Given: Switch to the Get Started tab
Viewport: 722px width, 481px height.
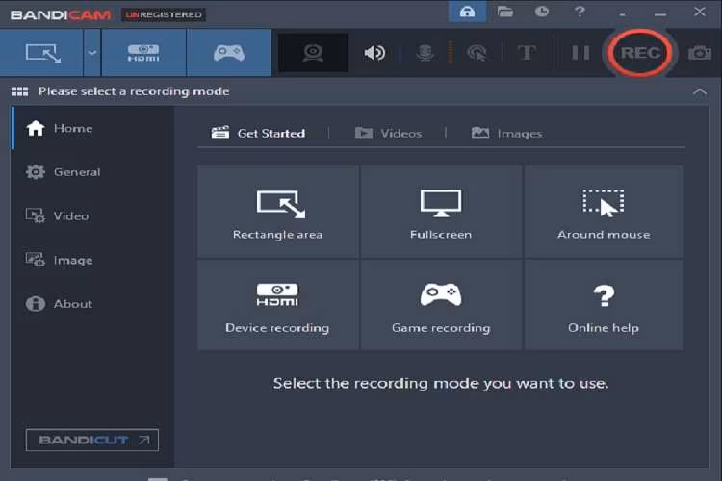Looking at the screenshot, I should (258, 134).
